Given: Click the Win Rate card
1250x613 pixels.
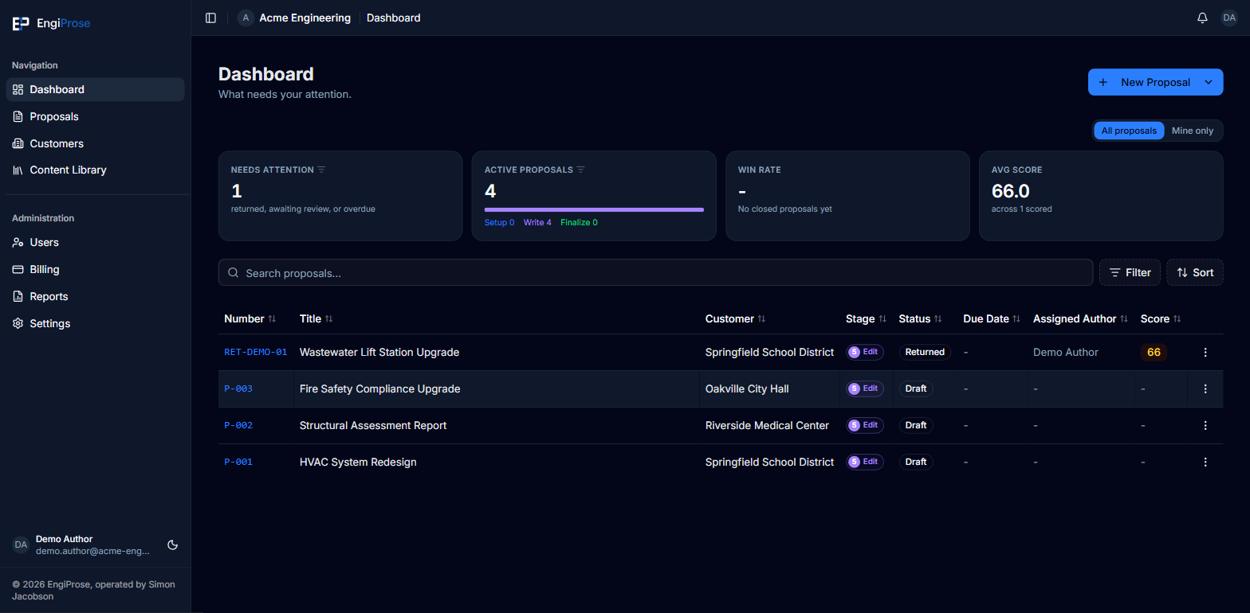Looking at the screenshot, I should pyautogui.click(x=847, y=196).
